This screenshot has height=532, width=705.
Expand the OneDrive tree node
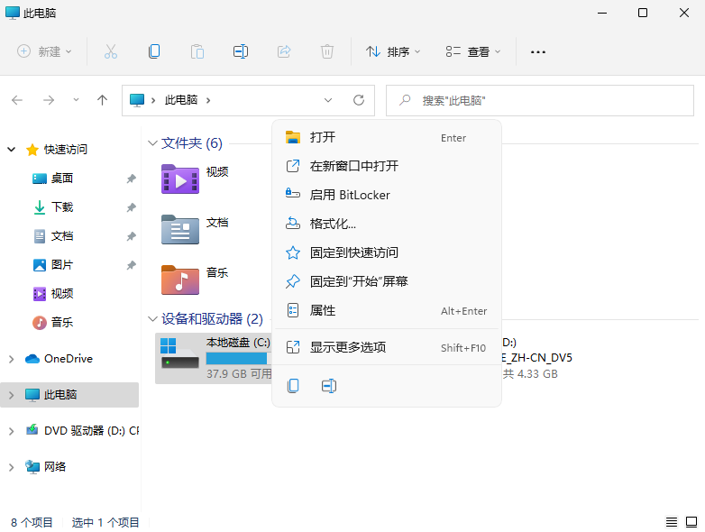(12, 359)
